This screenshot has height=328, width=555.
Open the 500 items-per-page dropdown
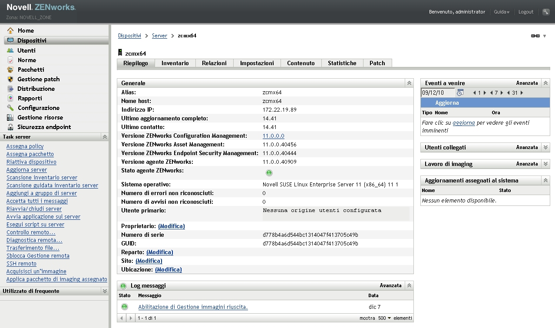384,318
